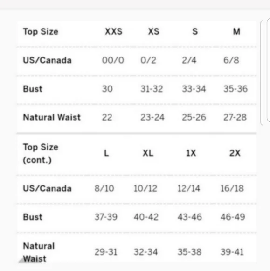
Task: Click the Top Size header label
Action: (x=41, y=32)
